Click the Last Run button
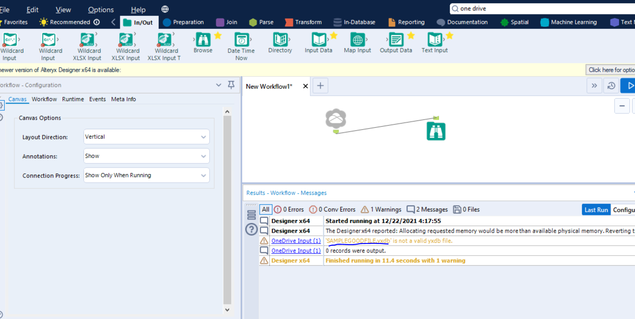The height and width of the screenshot is (319, 635). point(596,210)
